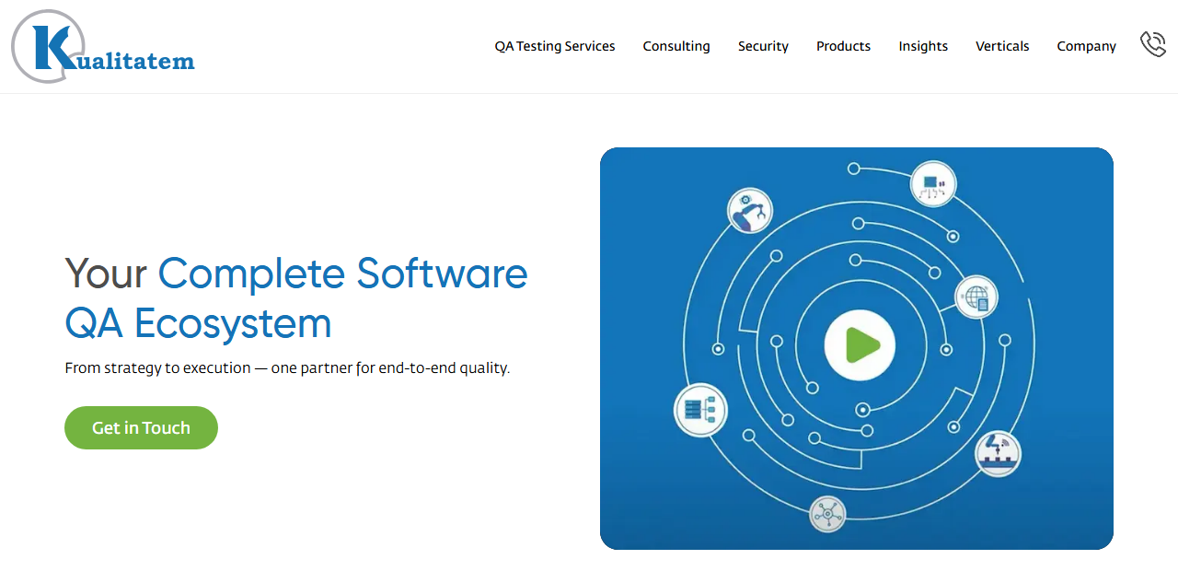
Task: Open QA Testing Services menu
Action: [555, 46]
